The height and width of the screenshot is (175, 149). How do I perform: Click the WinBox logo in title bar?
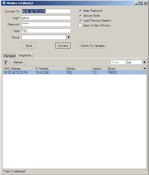(x=4, y=3)
